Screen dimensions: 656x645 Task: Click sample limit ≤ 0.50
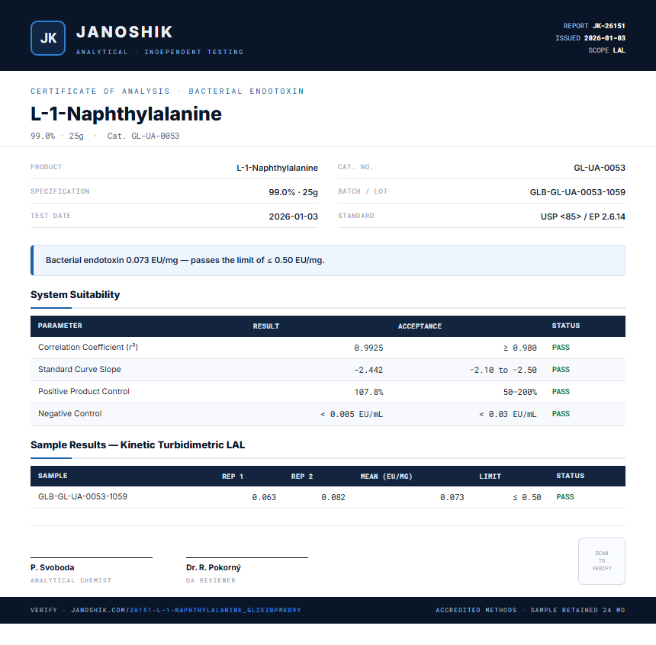[527, 497]
